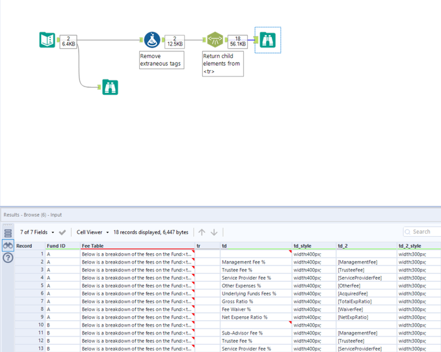Click the 18 records 56.1KB connection label
Screen dimensions: 441x352
tap(237, 42)
